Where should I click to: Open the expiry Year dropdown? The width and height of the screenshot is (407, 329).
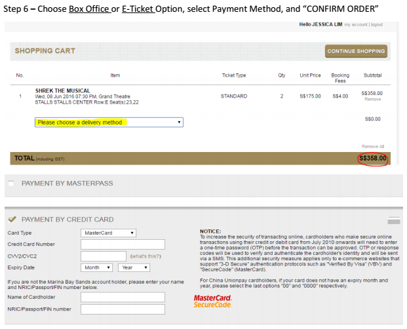pyautogui.click(x=134, y=267)
